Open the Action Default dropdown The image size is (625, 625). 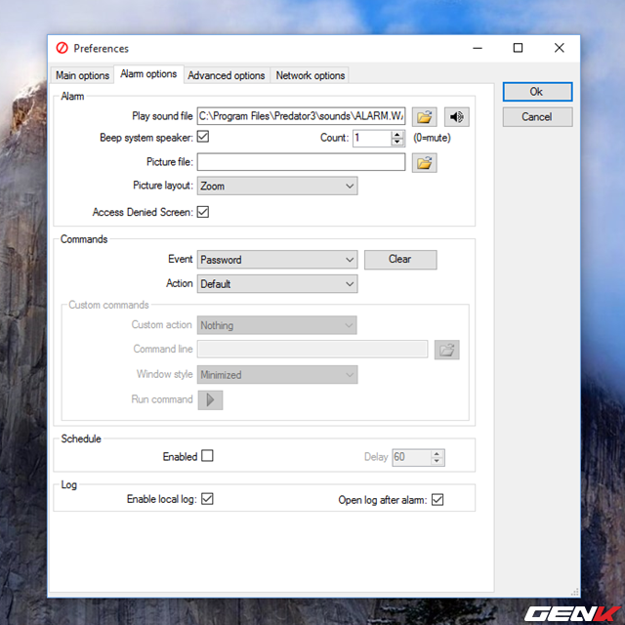[277, 284]
